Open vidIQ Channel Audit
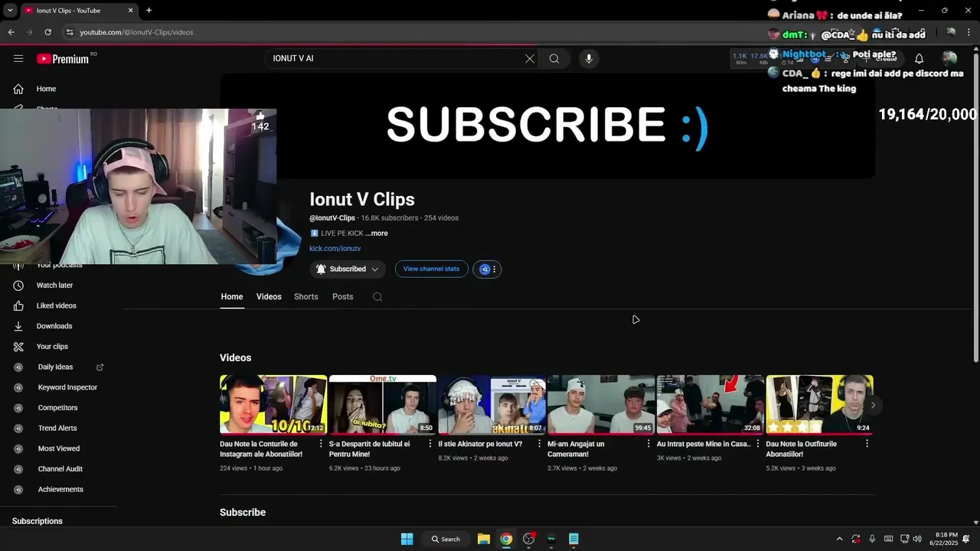980x551 pixels. [x=61, y=469]
